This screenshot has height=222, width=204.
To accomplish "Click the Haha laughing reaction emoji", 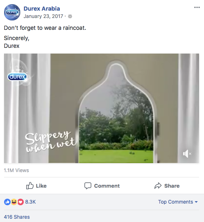I will [14, 202].
